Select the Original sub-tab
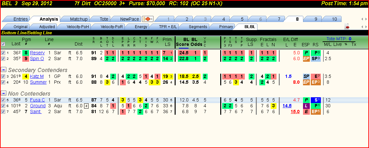Image resolution: width=369 pixels, height=148 pixels. click(20, 27)
